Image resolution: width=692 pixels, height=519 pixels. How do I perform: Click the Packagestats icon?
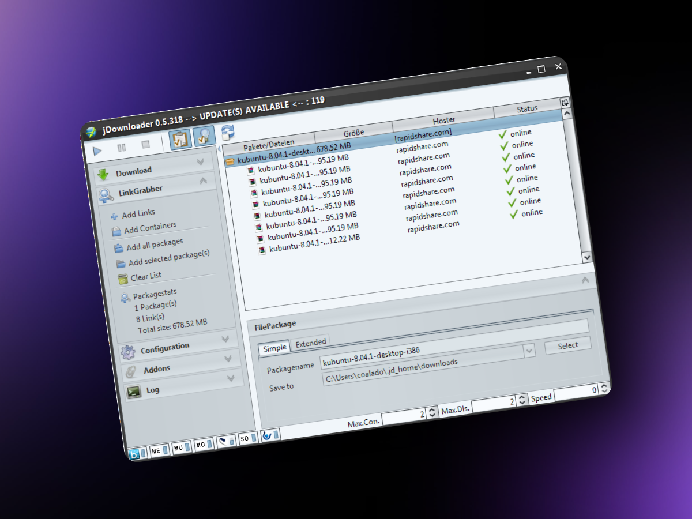[x=126, y=298]
